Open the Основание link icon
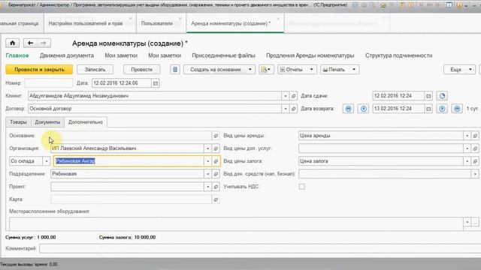This screenshot has height=270, width=481. coord(216,136)
